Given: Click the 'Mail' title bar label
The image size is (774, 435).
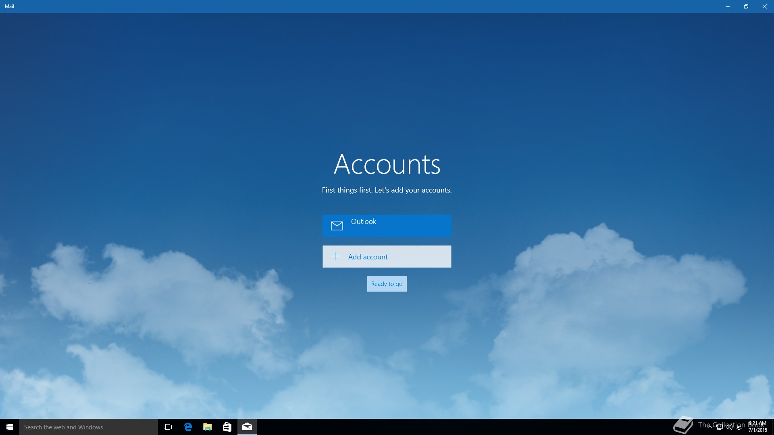Looking at the screenshot, I should coord(9,6).
